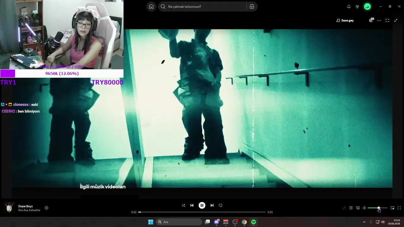
Task: Toggle shuffle playback
Action: coord(183,205)
